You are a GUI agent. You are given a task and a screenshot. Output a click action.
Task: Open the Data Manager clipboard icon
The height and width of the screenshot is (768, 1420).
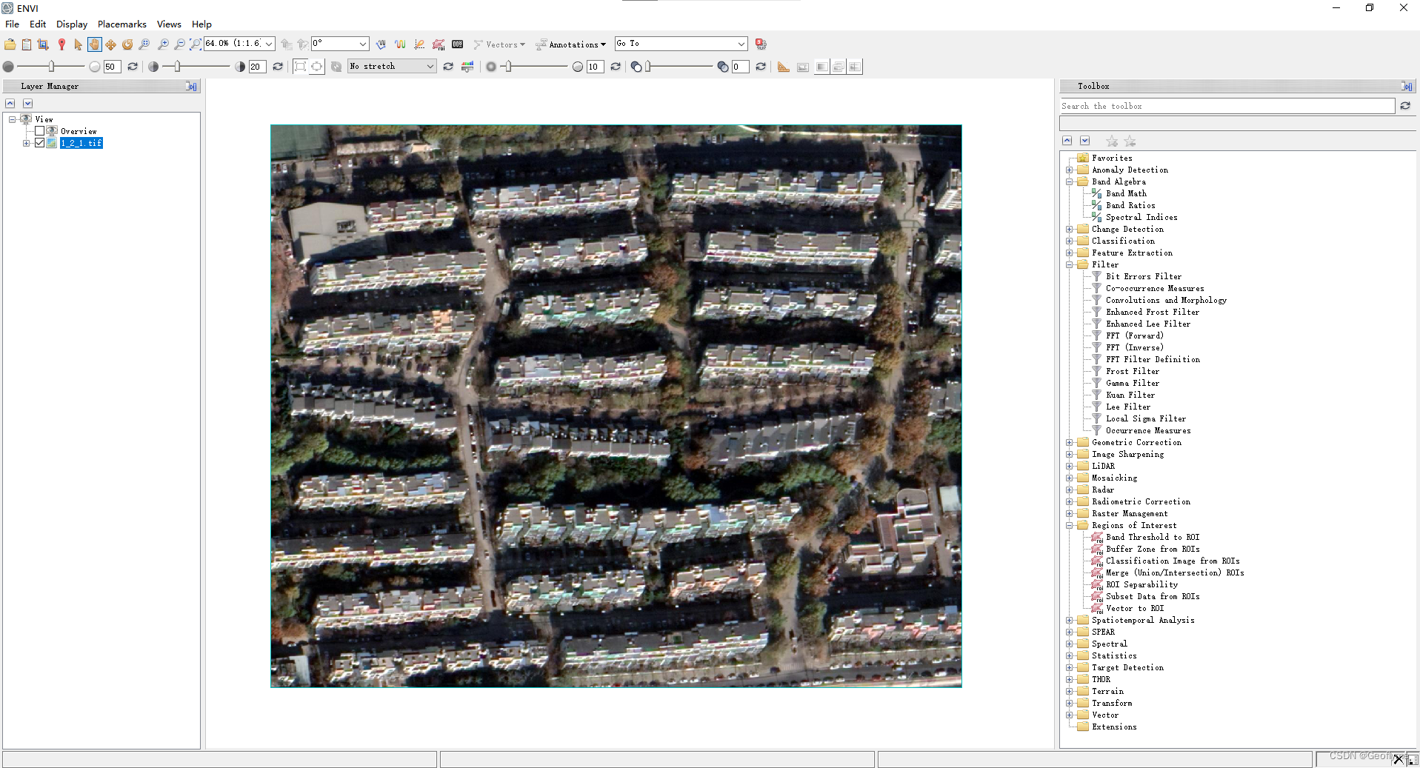26,44
